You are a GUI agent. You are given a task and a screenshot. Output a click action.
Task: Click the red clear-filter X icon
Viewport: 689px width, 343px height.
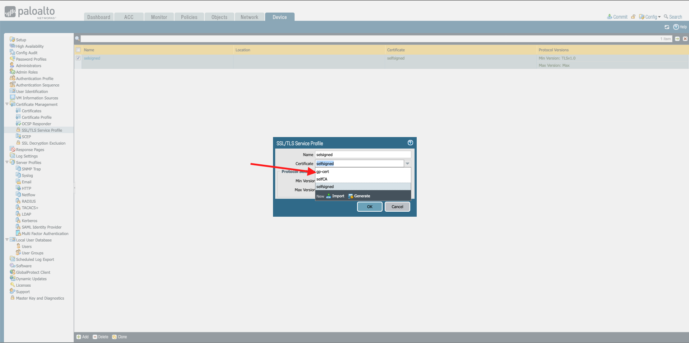click(x=685, y=39)
